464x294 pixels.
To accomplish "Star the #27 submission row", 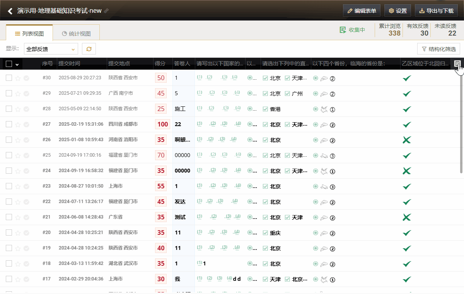I will [x=18, y=124].
